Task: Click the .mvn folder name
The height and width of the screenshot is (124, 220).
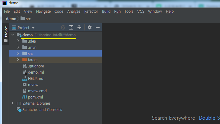Action: click(x=32, y=48)
